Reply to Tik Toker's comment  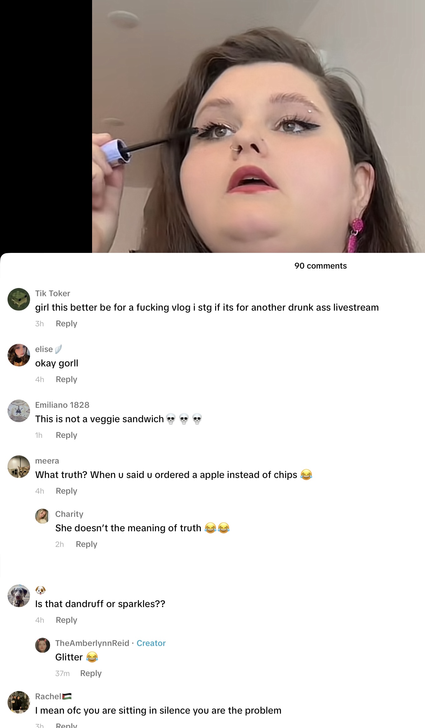[66, 323]
